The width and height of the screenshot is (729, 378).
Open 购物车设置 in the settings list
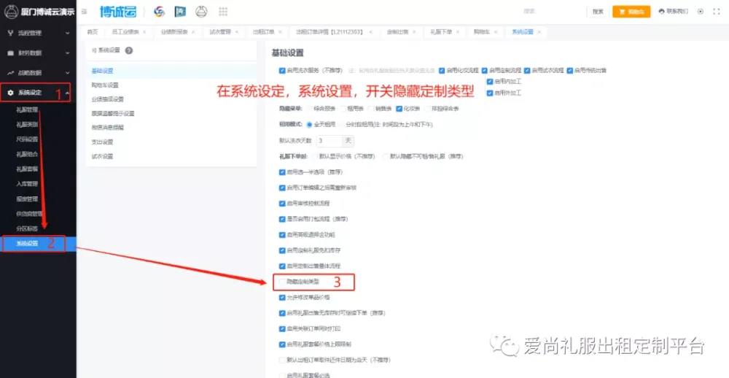tap(105, 85)
